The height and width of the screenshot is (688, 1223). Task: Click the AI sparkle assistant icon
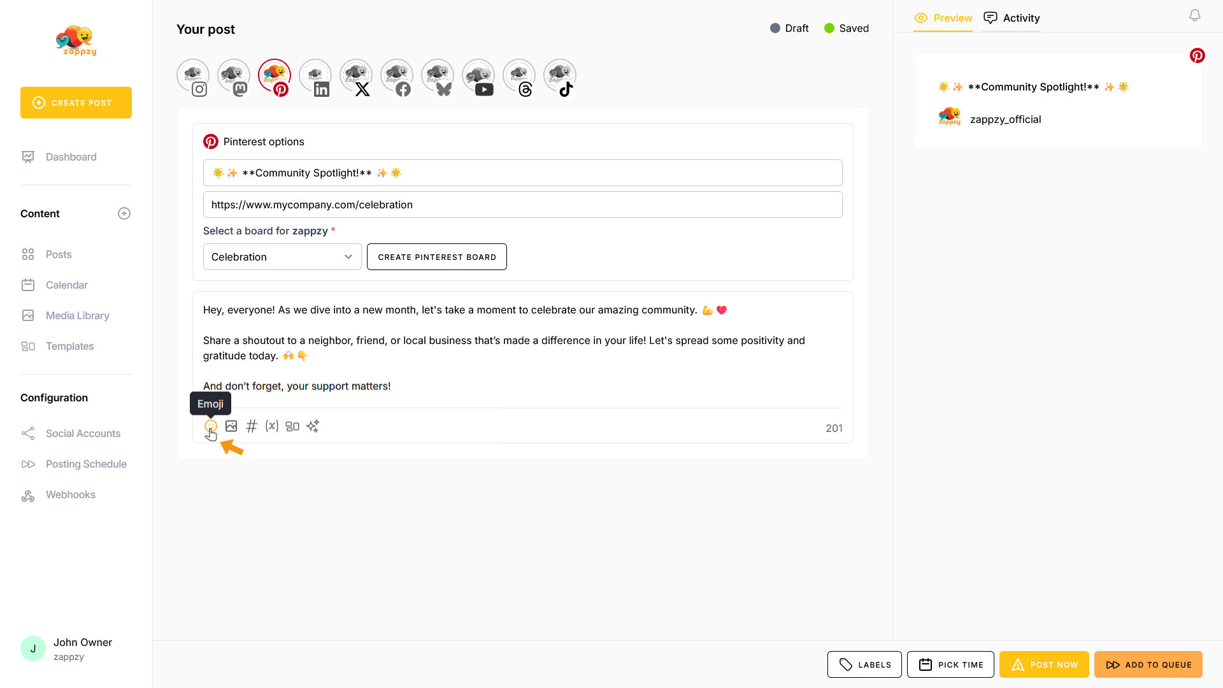coord(313,426)
